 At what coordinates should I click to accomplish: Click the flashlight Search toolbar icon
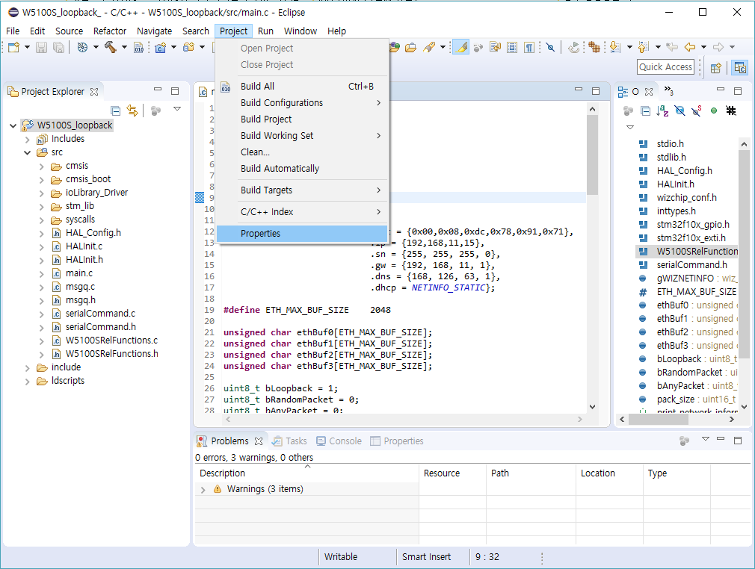tap(428, 47)
